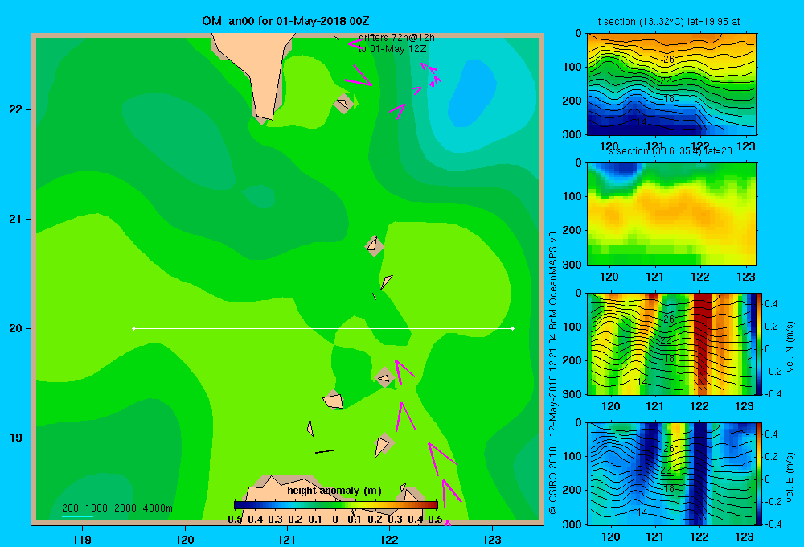The height and width of the screenshot is (547, 804).
Task: Click the small island near latitude 20.8
Action: pyautogui.click(x=374, y=245)
